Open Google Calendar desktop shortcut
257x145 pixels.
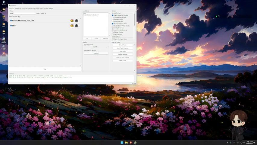[4, 39]
